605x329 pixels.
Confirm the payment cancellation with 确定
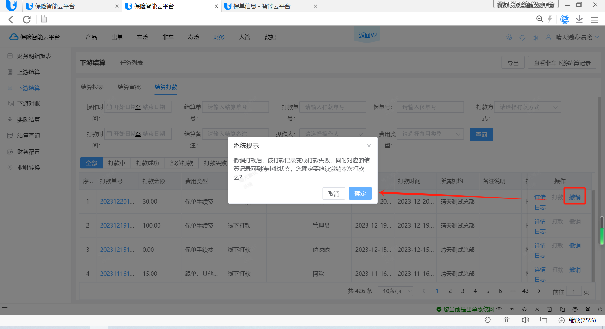click(x=360, y=193)
